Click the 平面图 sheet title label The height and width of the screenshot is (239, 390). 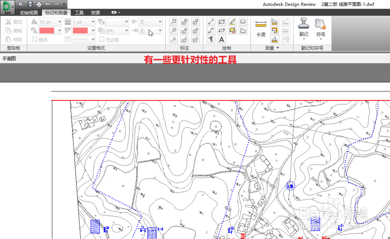tap(9, 58)
